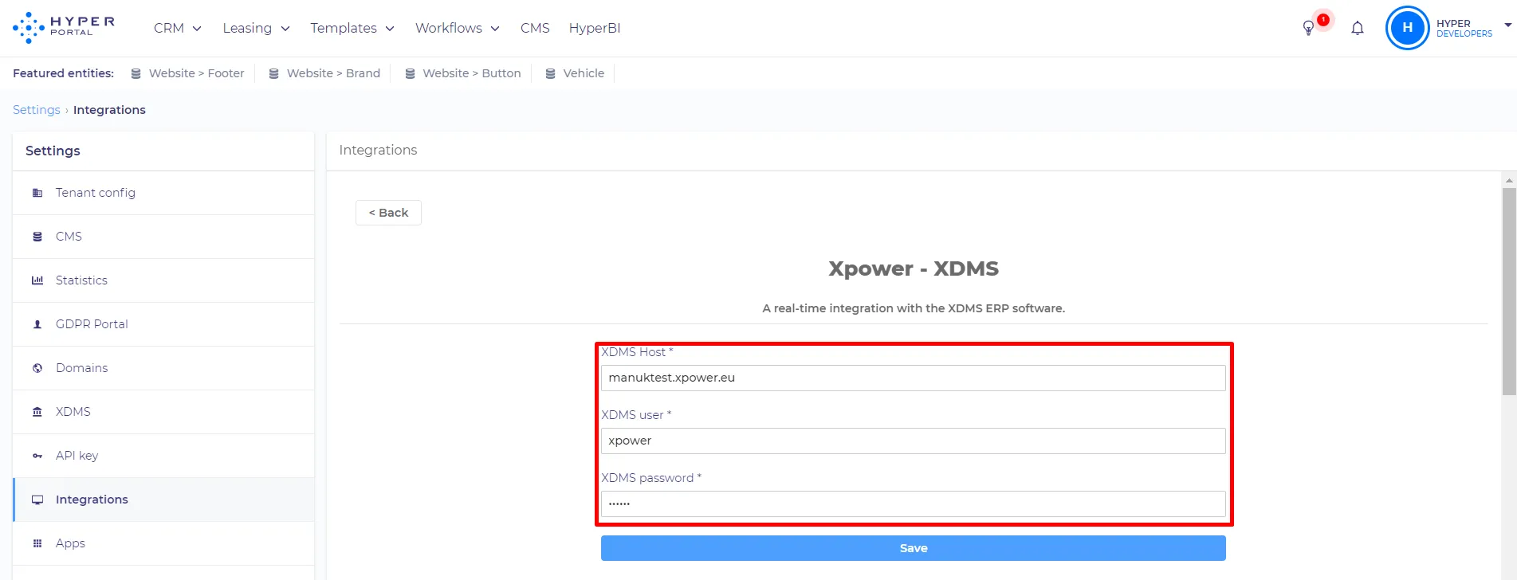This screenshot has height=580, width=1517.
Task: Click the Tenant config building icon
Action: pyautogui.click(x=37, y=193)
